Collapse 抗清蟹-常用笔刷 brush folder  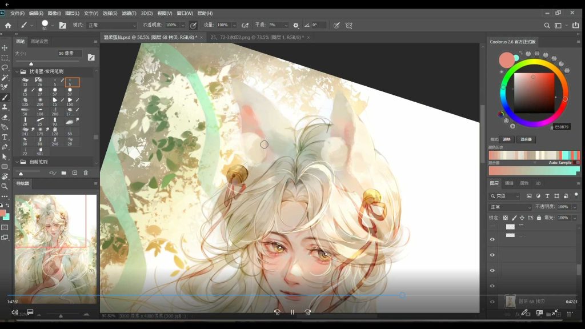point(17,71)
